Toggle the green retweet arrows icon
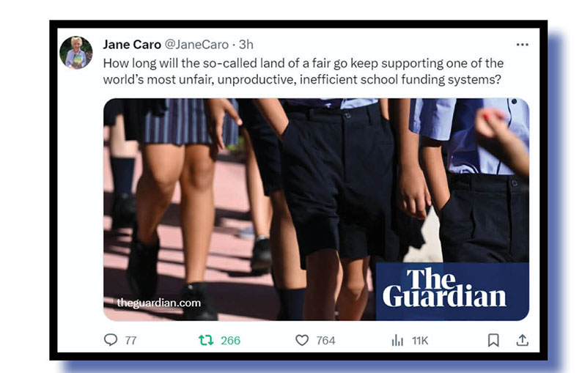This screenshot has width=582, height=373. 206,340
